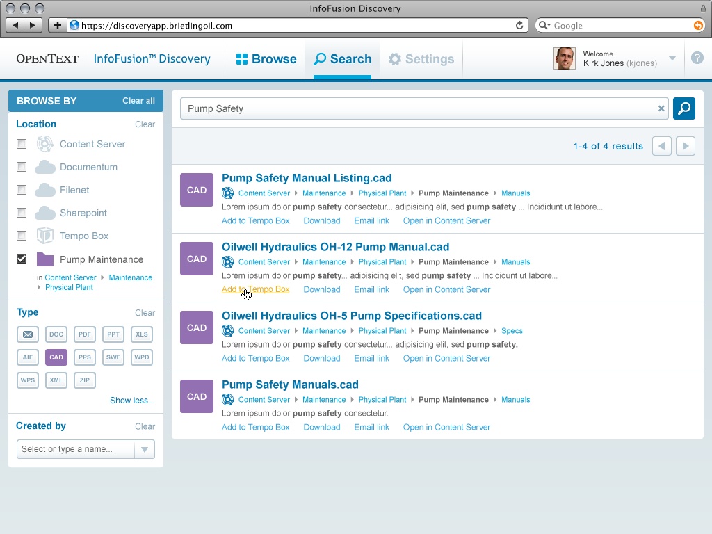Toggle the WPS file type filter
Screen dimensions: 712x534
click(x=28, y=380)
